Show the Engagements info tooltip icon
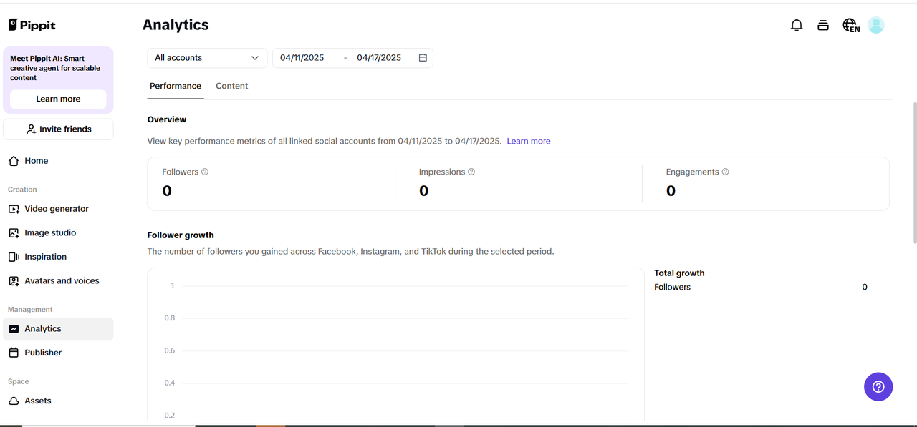Screen dimensions: 917x427 [x=726, y=172]
